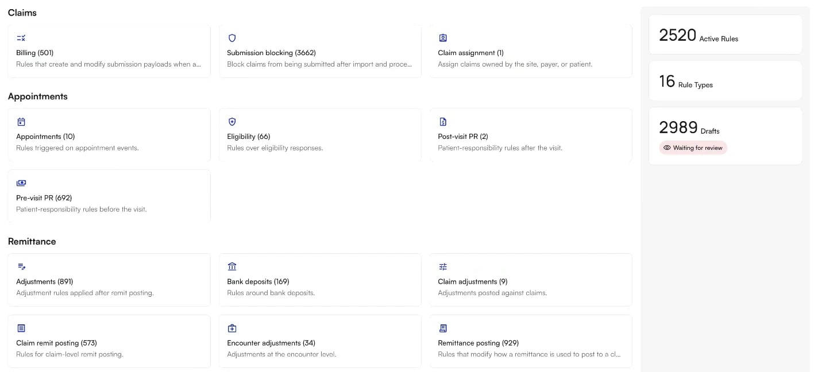Click 'Adjustments posted against claims.' description
This screenshot has width=818, height=372.
492,293
